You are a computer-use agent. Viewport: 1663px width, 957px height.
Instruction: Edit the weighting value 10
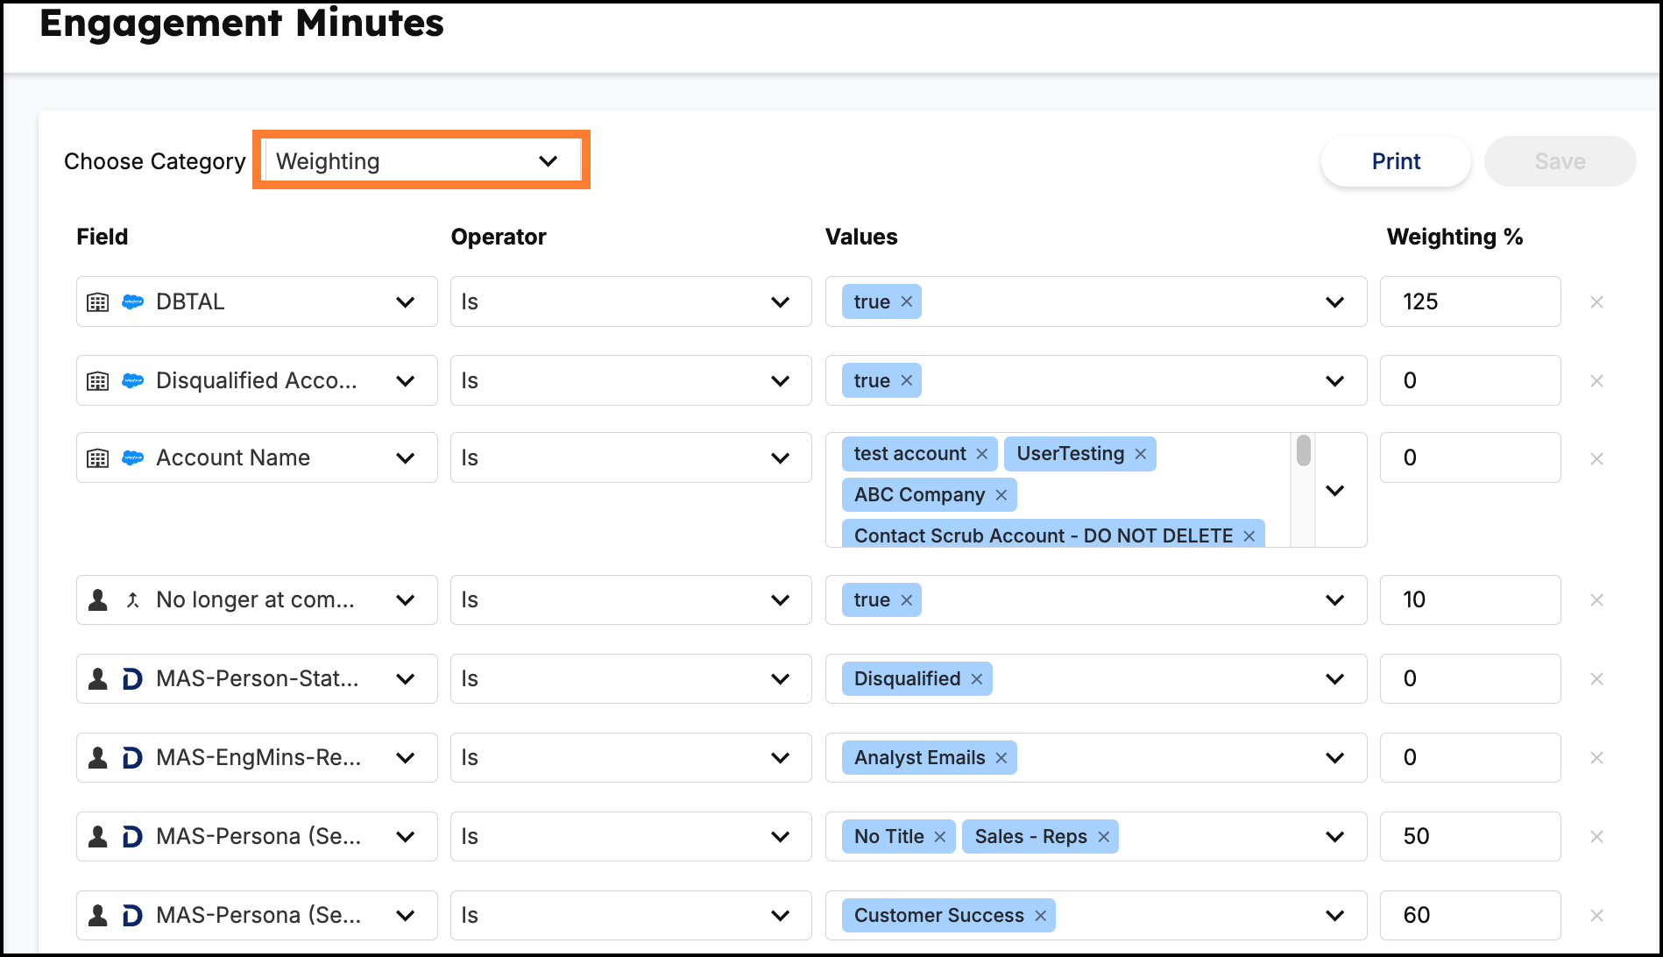tap(1470, 599)
